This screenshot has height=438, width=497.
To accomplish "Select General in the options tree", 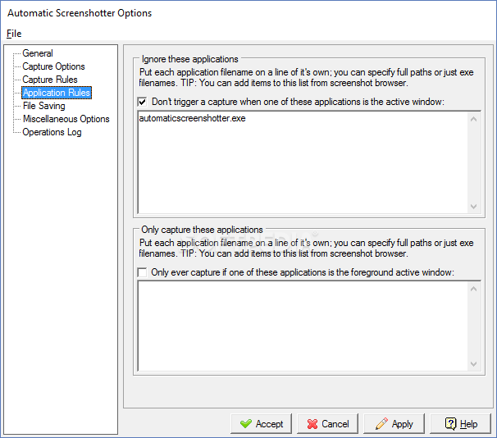I will click(x=38, y=53).
